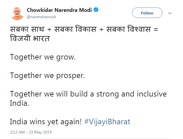Open Narendra Modi's profile photo
183x139 pixels.
pyautogui.click(x=18, y=13)
